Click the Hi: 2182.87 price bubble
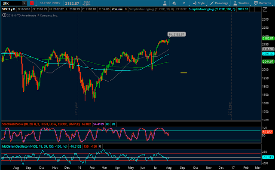The height and width of the screenshot is (170, 275). click(177, 34)
